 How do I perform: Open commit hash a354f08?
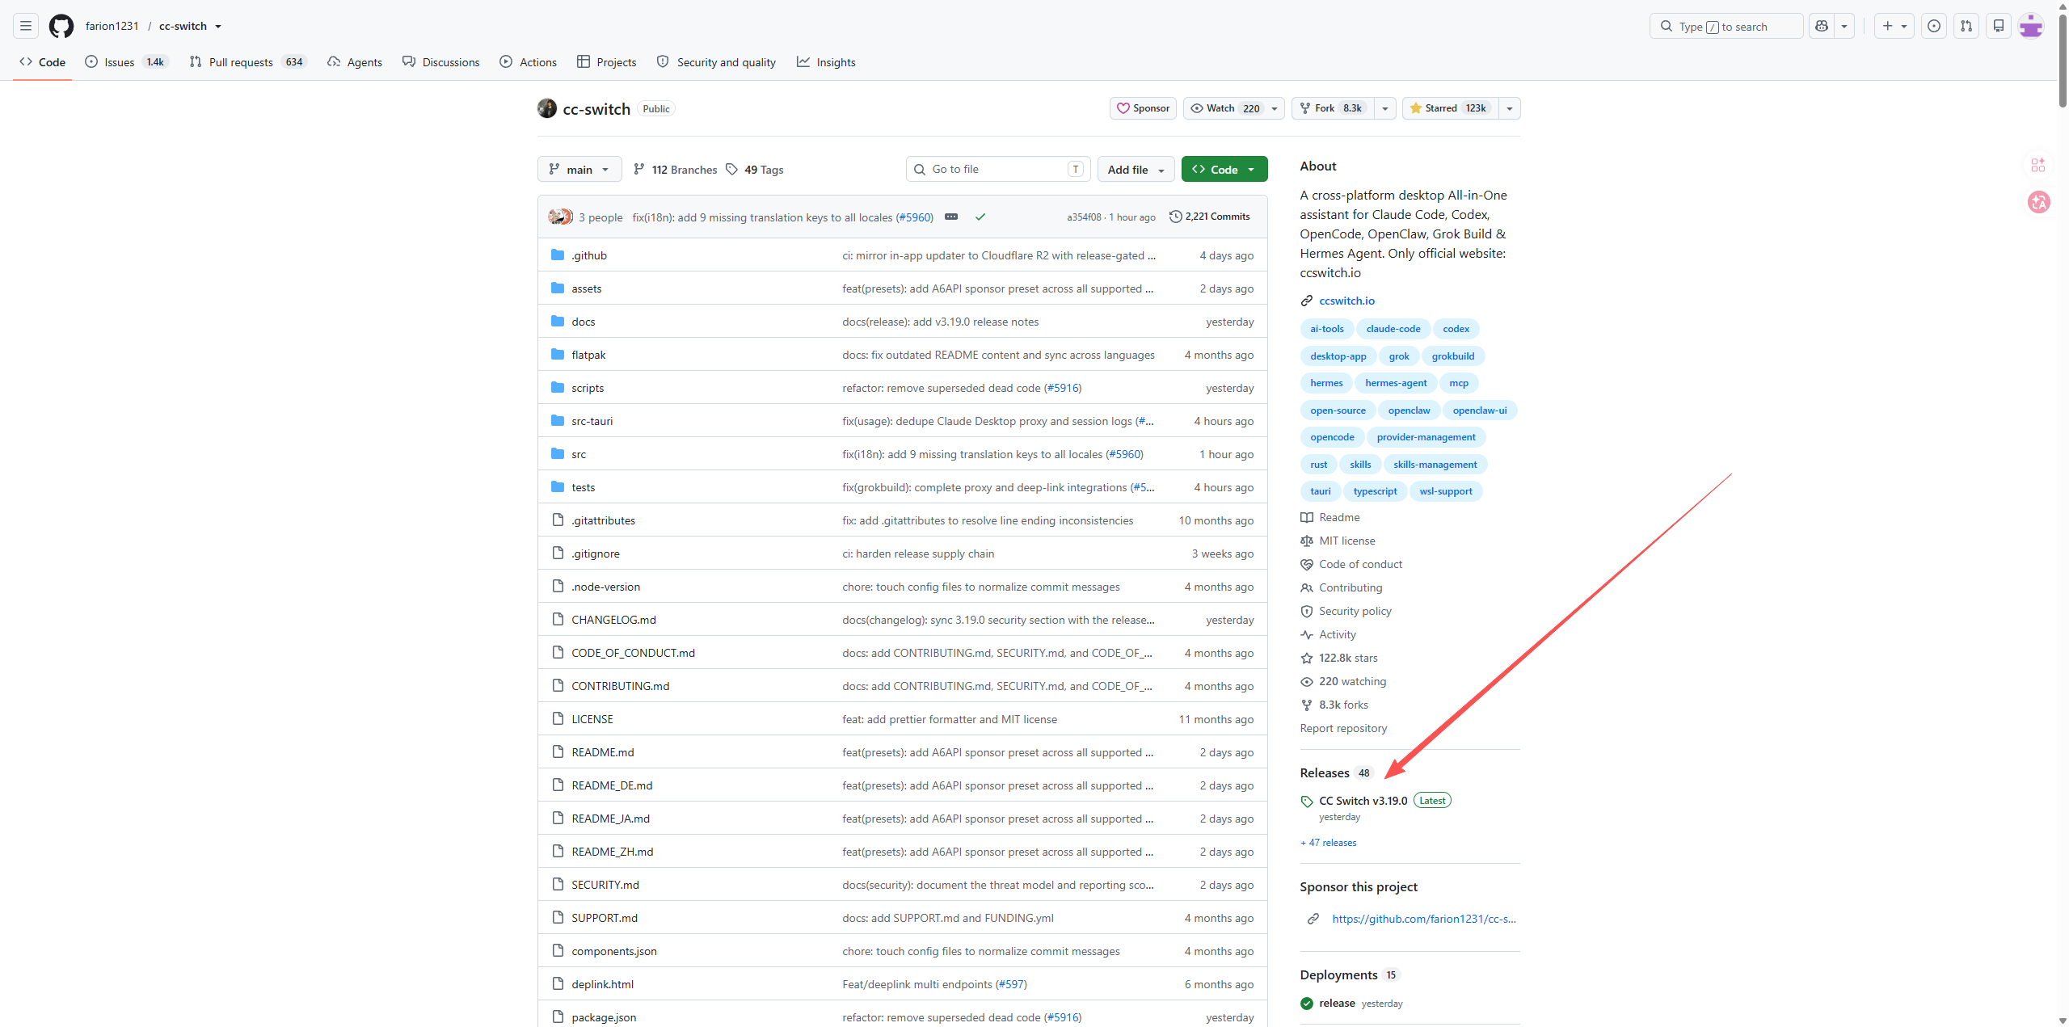(x=1084, y=217)
